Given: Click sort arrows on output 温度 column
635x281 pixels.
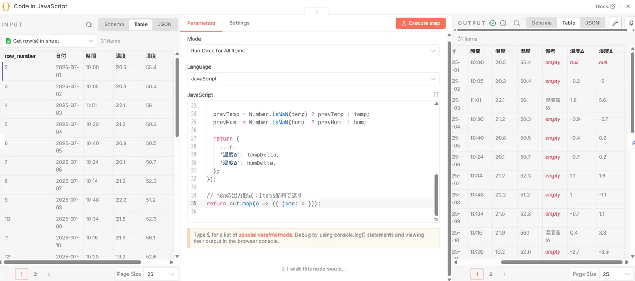Looking at the screenshot, I should click(510, 52).
